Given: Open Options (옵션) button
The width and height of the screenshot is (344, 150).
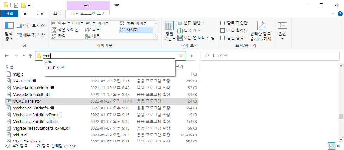Looking at the screenshot, I should 282,31.
